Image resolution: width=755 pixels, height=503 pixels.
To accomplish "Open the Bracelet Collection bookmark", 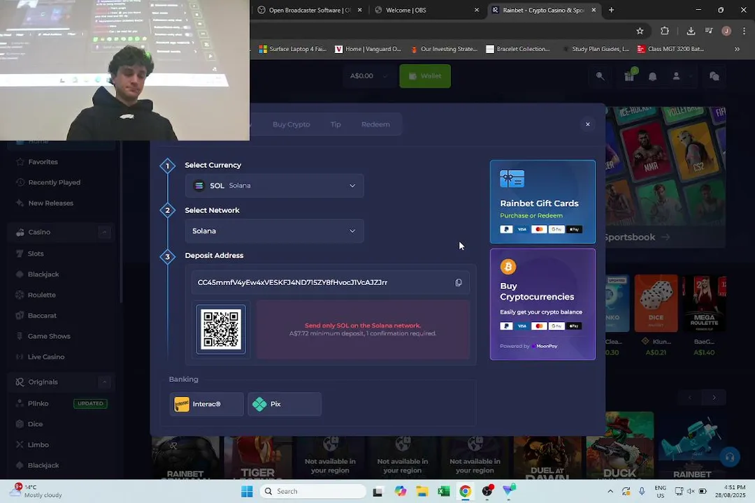I will coord(518,49).
